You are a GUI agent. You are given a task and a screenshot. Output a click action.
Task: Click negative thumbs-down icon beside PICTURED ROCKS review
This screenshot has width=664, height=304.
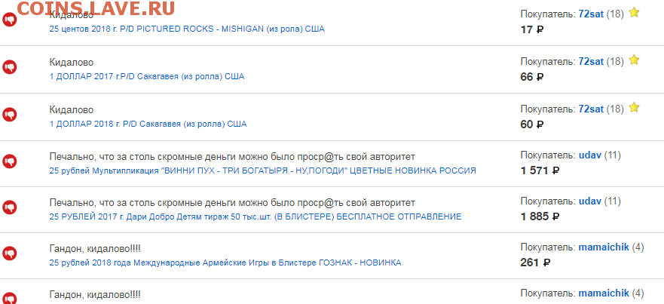pos(9,20)
